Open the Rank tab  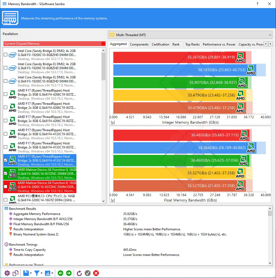(176, 44)
